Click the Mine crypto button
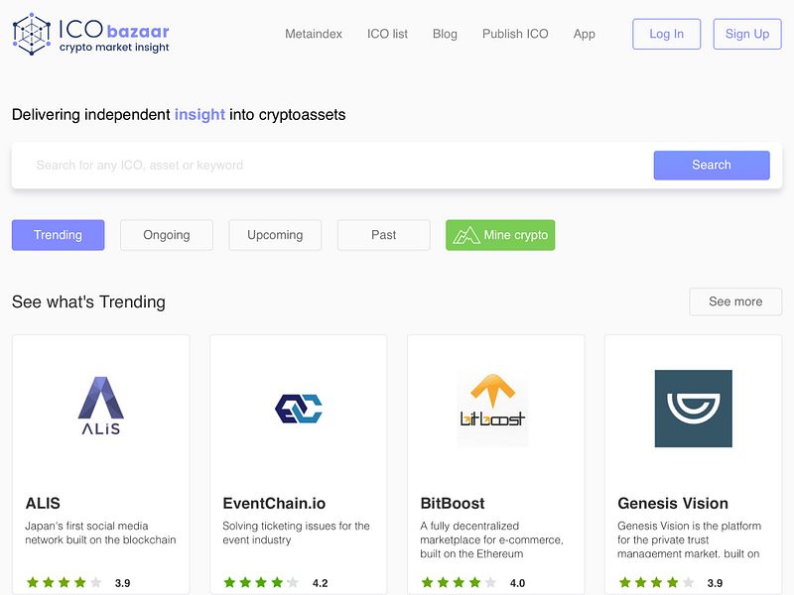 pyautogui.click(x=500, y=235)
